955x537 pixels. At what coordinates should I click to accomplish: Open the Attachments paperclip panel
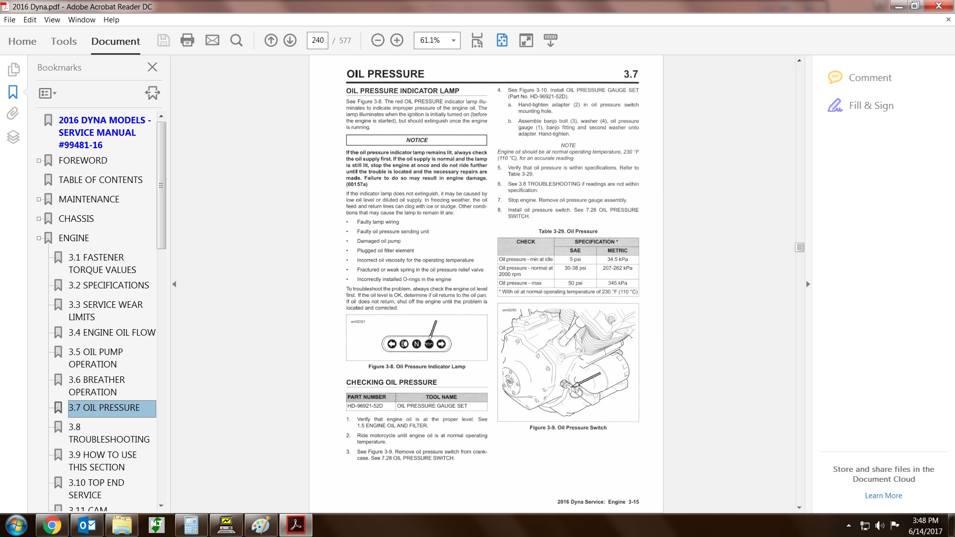(x=13, y=114)
